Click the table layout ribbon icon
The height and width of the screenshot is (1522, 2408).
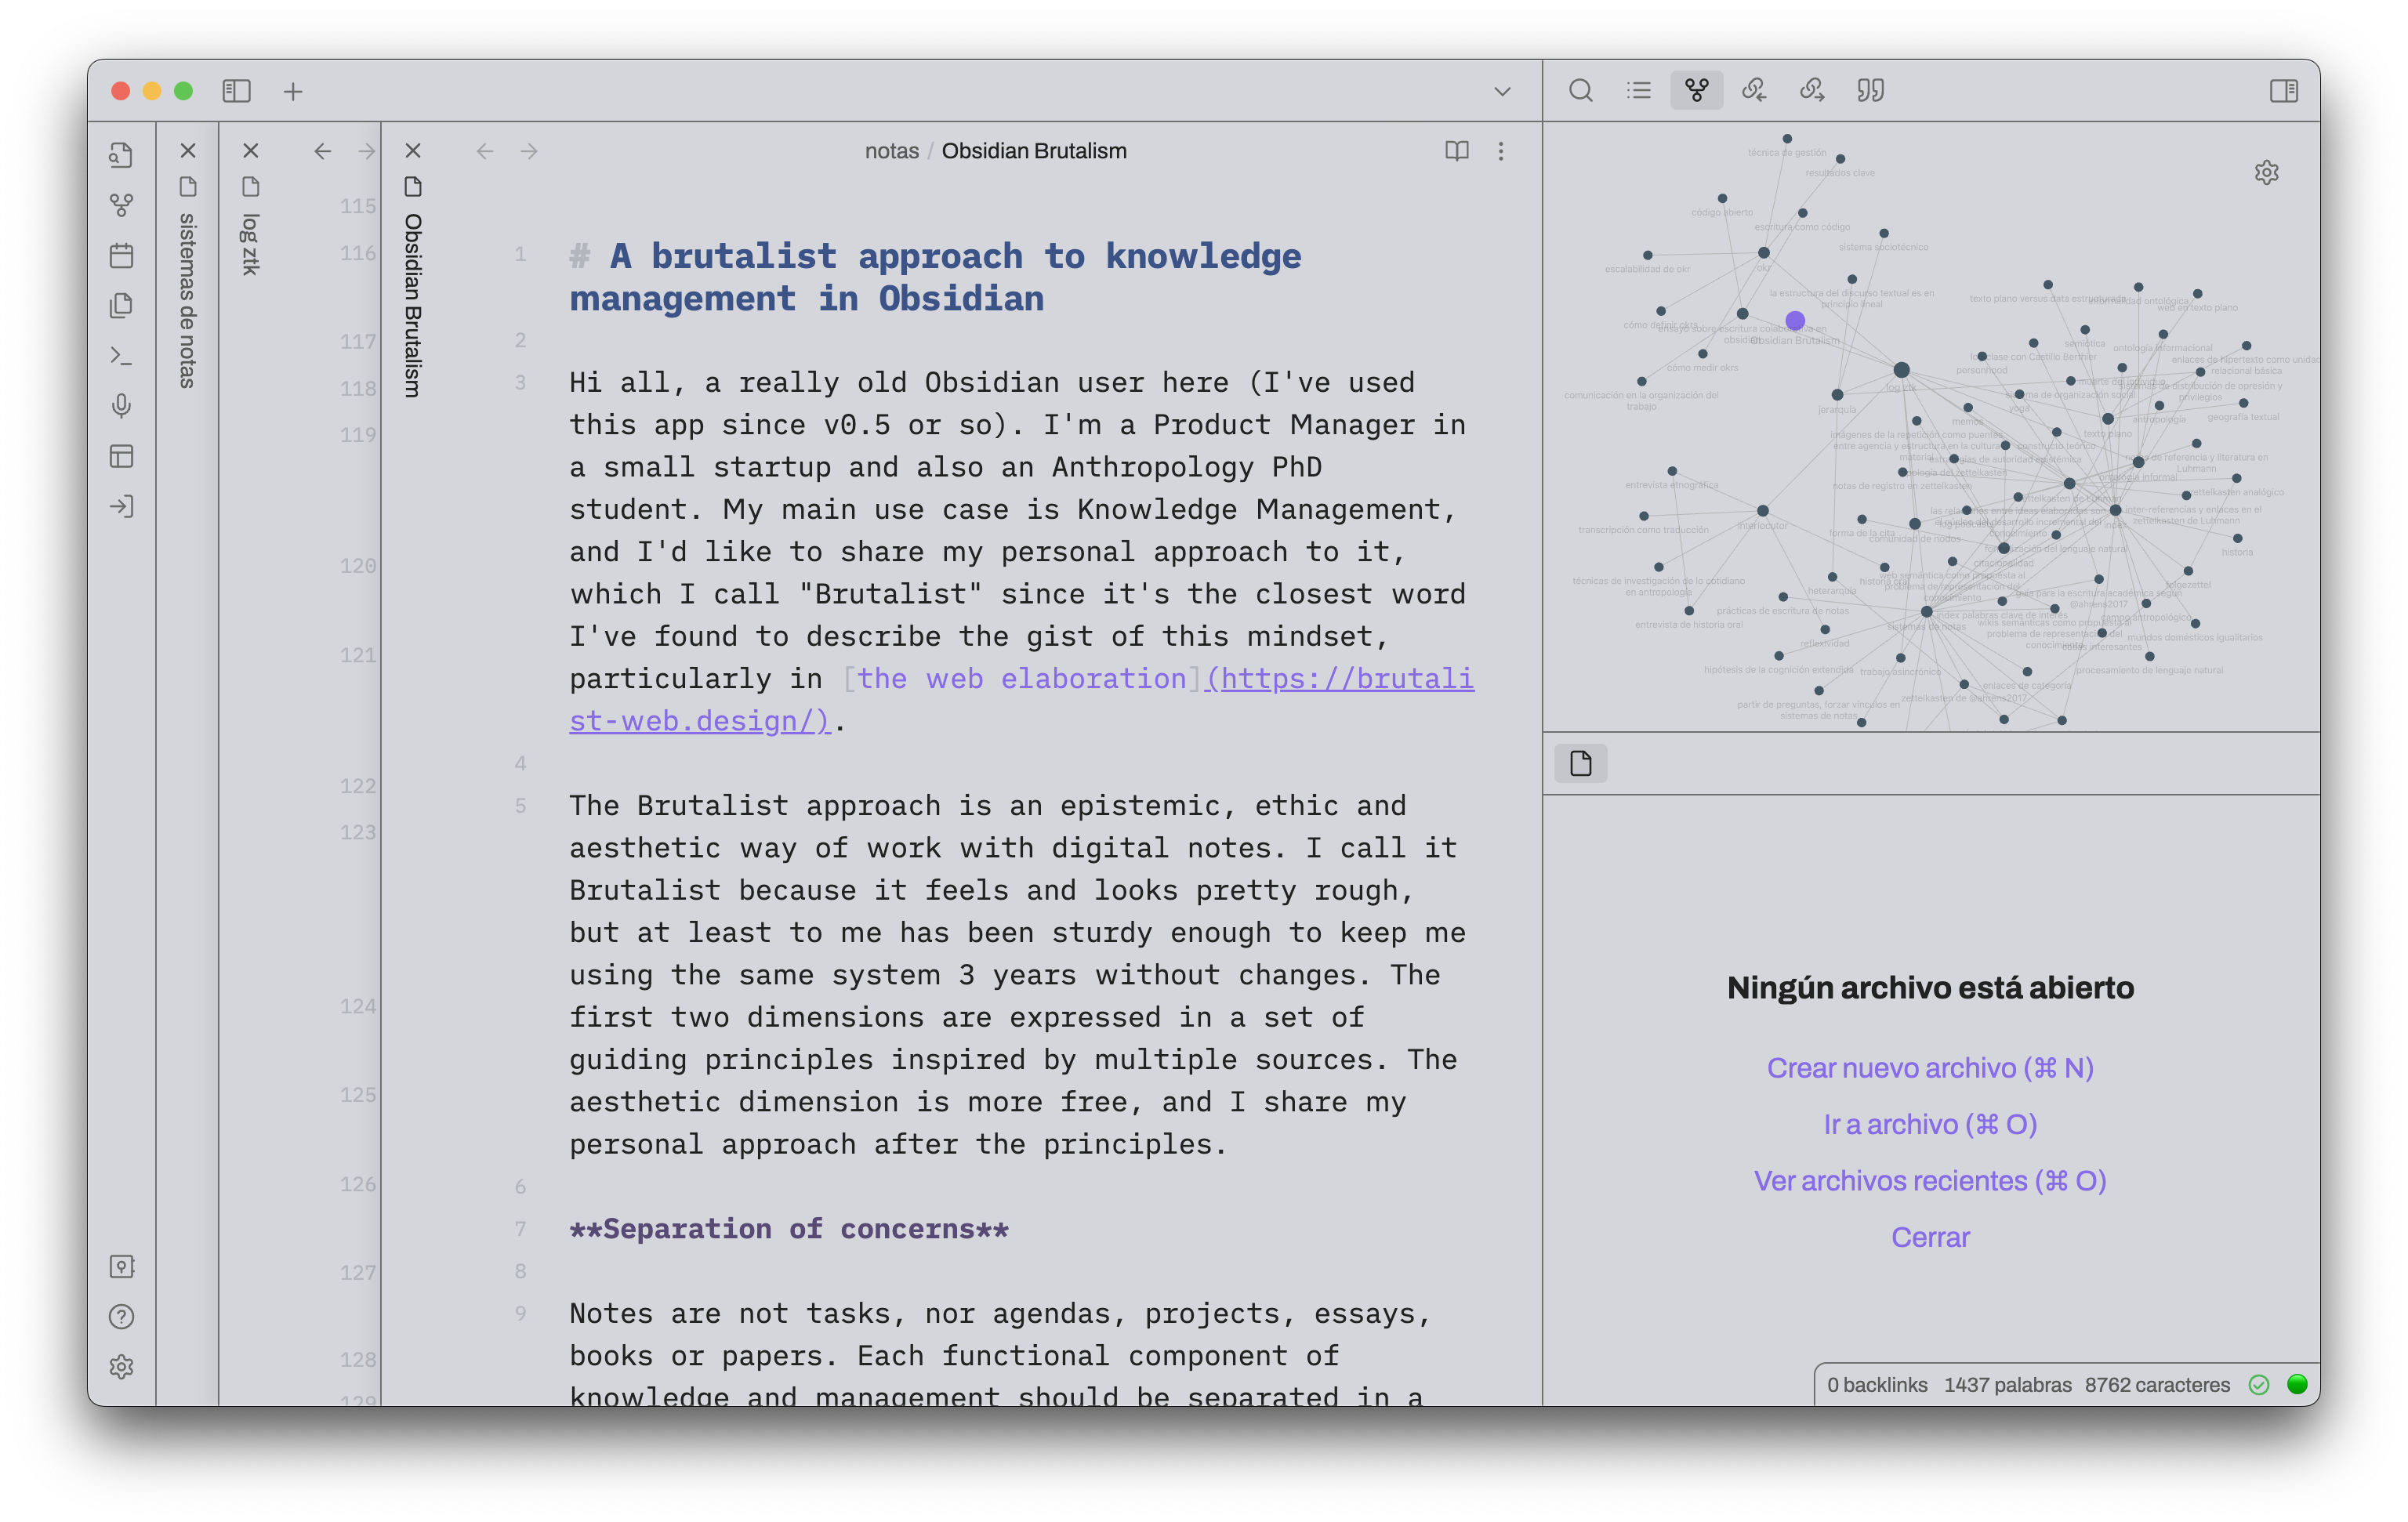tap(121, 456)
